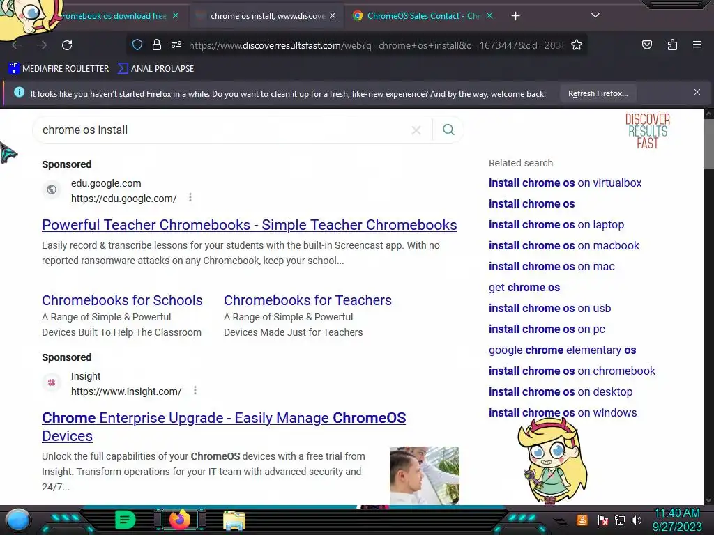Focus the chrome os install search box
This screenshot has height=535, width=714.
click(223, 130)
